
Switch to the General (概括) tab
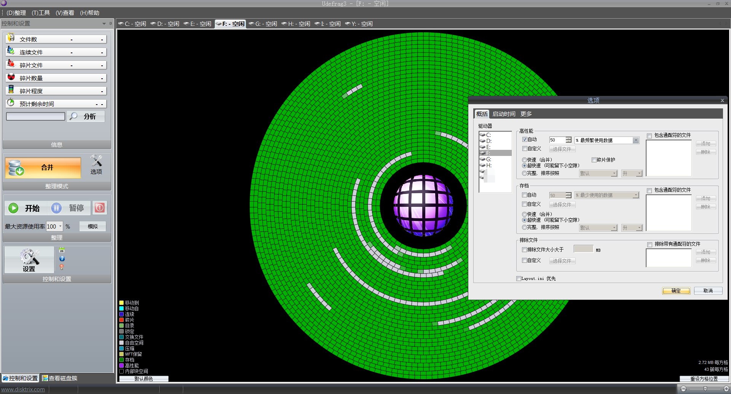tap(482, 114)
